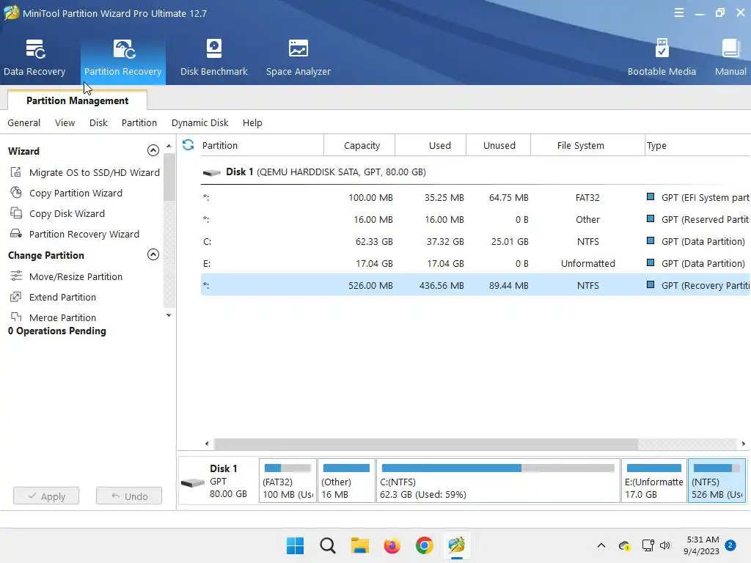751x563 pixels.
Task: Select the Partition Management tab
Action: click(77, 100)
